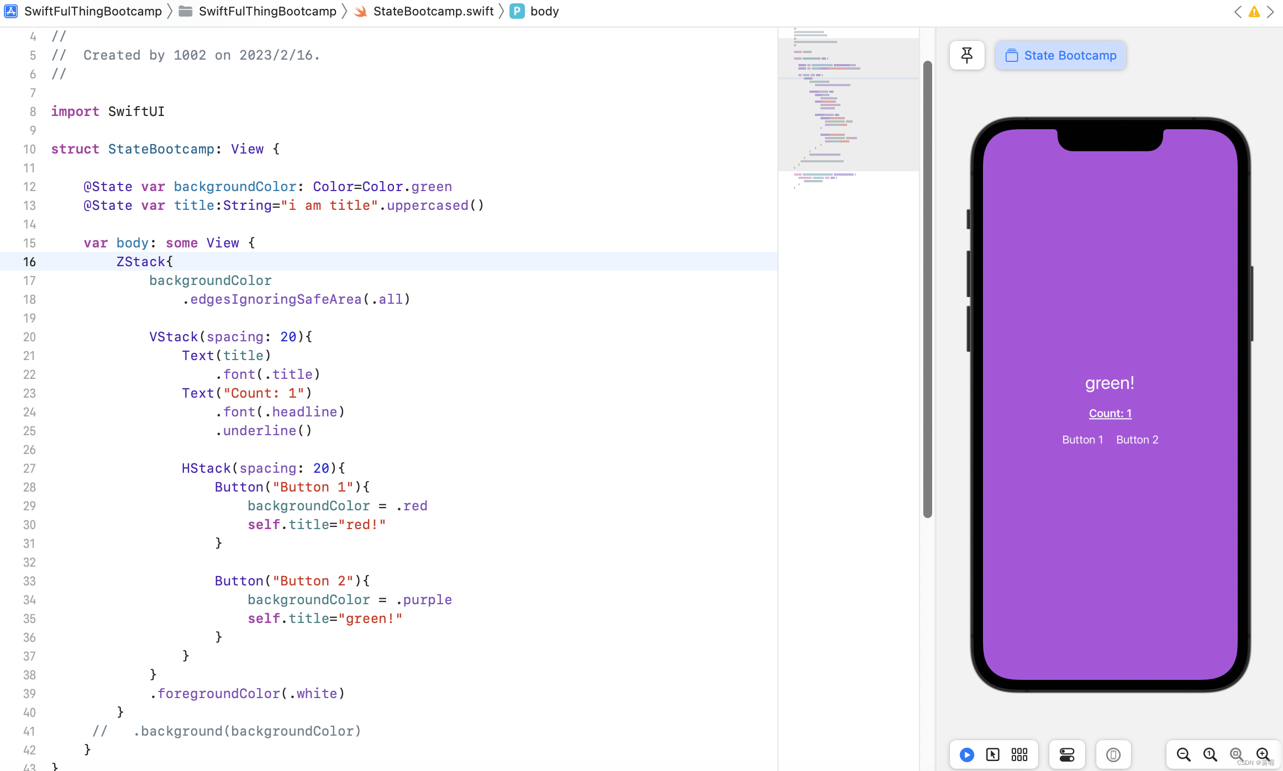Open the preview on device option

[1113, 754]
